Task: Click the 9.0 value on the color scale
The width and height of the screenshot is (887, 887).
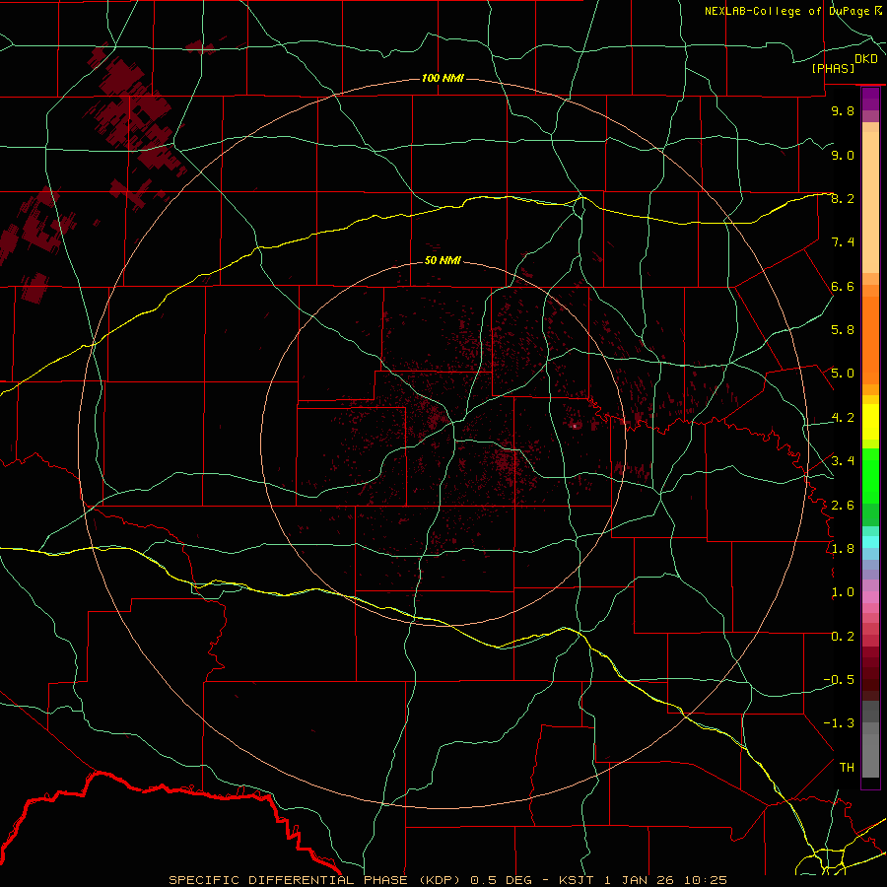Action: (x=843, y=155)
